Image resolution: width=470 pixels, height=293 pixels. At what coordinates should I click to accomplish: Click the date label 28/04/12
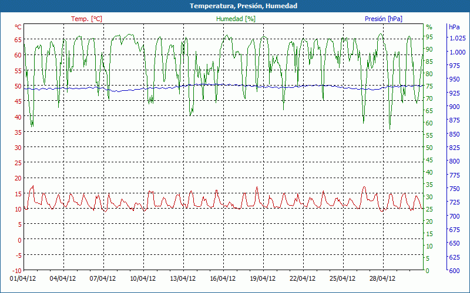point(382,279)
